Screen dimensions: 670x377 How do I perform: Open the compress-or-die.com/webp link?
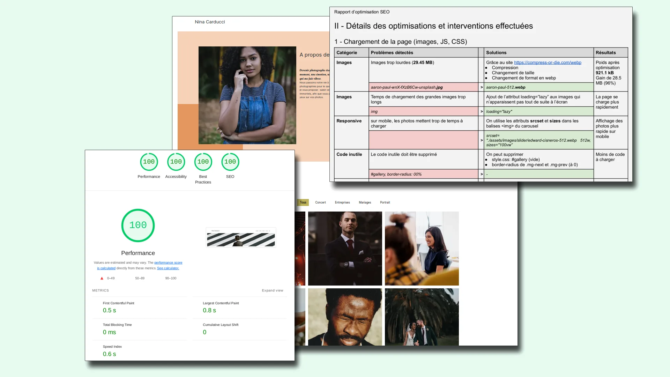548,62
